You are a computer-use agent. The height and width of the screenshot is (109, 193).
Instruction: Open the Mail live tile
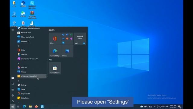pyautogui.click(x=80, y=38)
